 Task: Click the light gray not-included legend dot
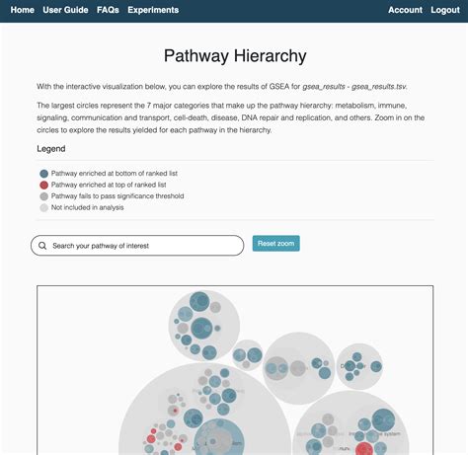point(43,207)
